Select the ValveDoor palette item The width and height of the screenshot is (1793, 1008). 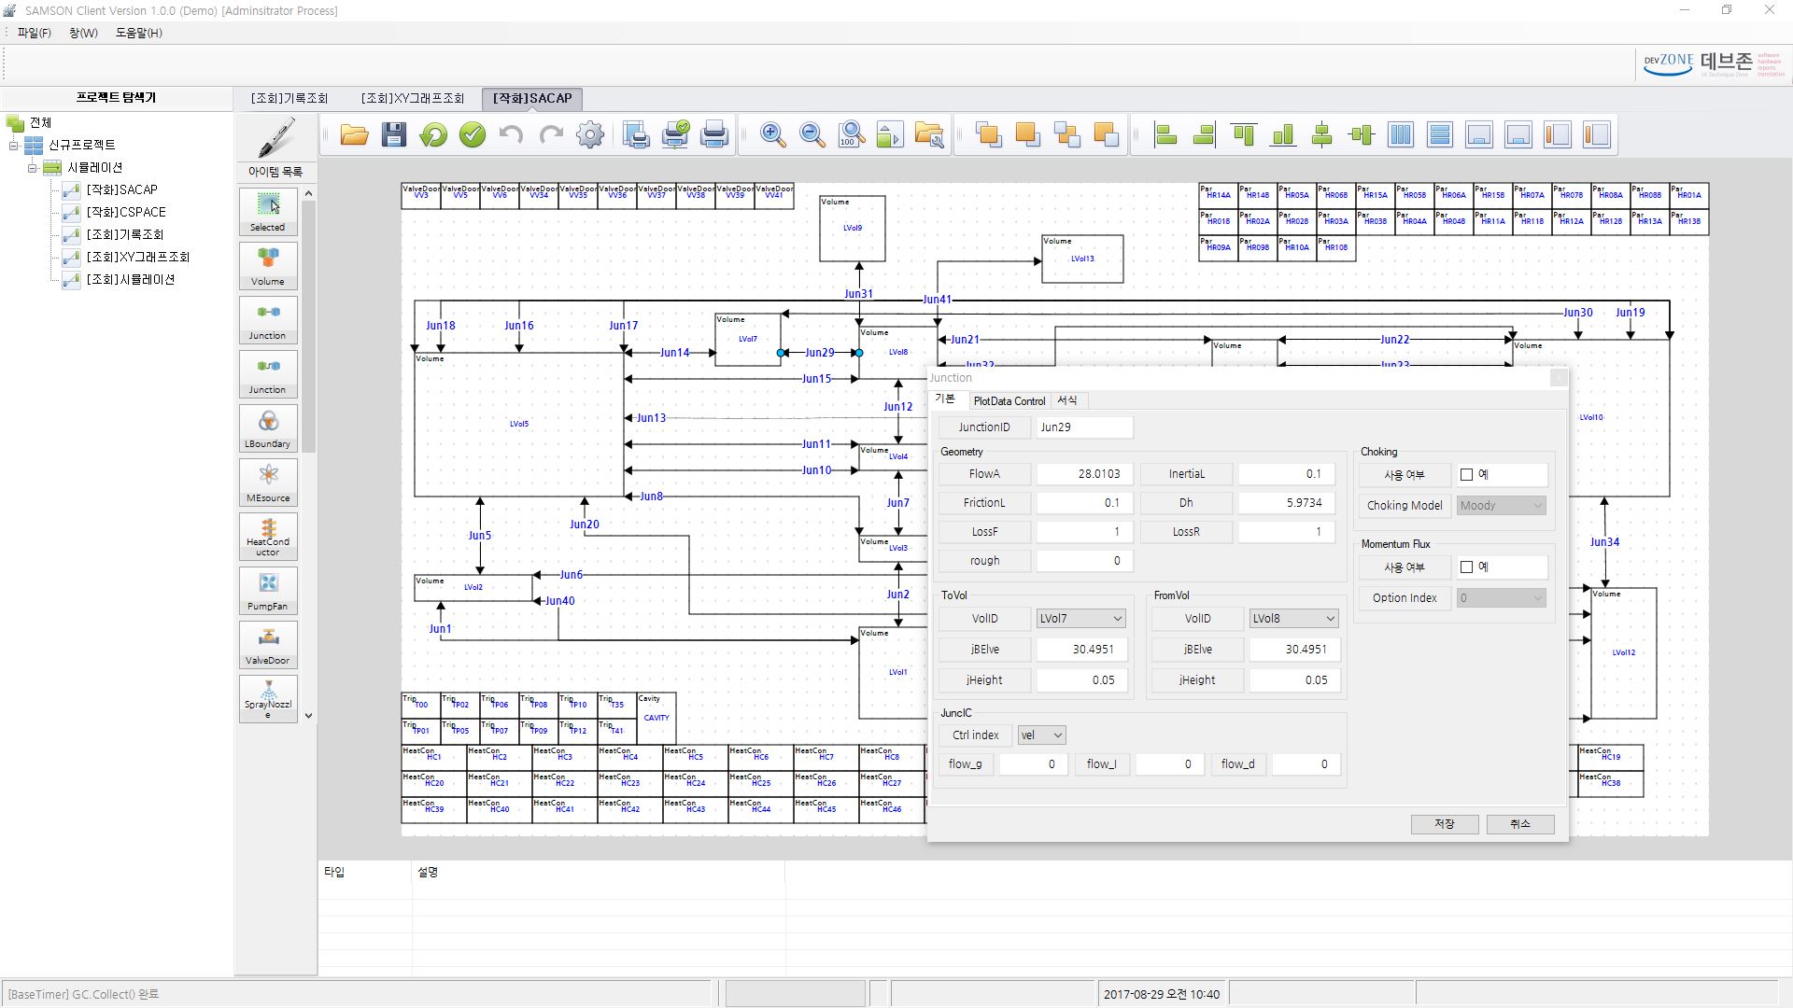268,644
